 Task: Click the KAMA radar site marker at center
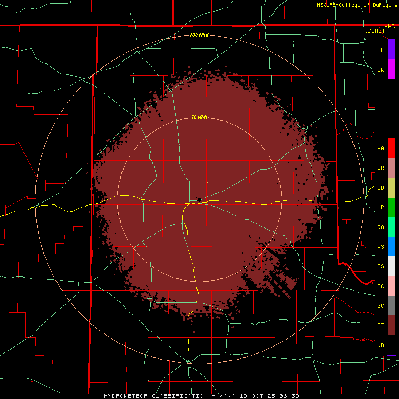click(x=199, y=199)
